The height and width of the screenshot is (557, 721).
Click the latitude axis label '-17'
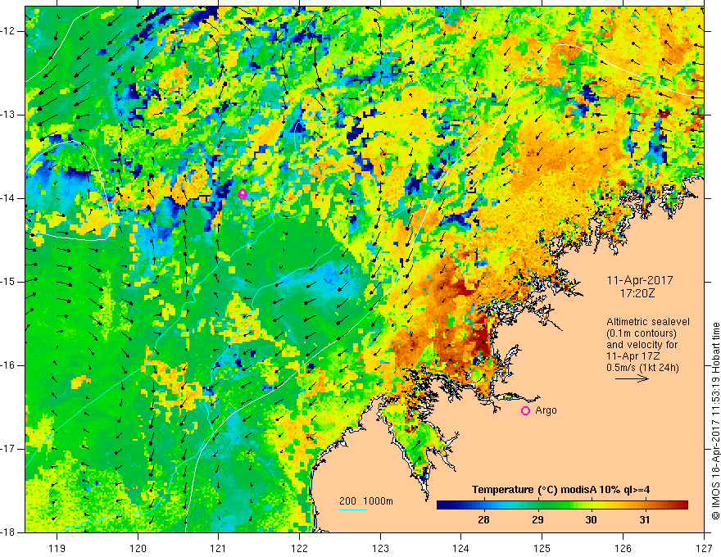tap(8, 449)
